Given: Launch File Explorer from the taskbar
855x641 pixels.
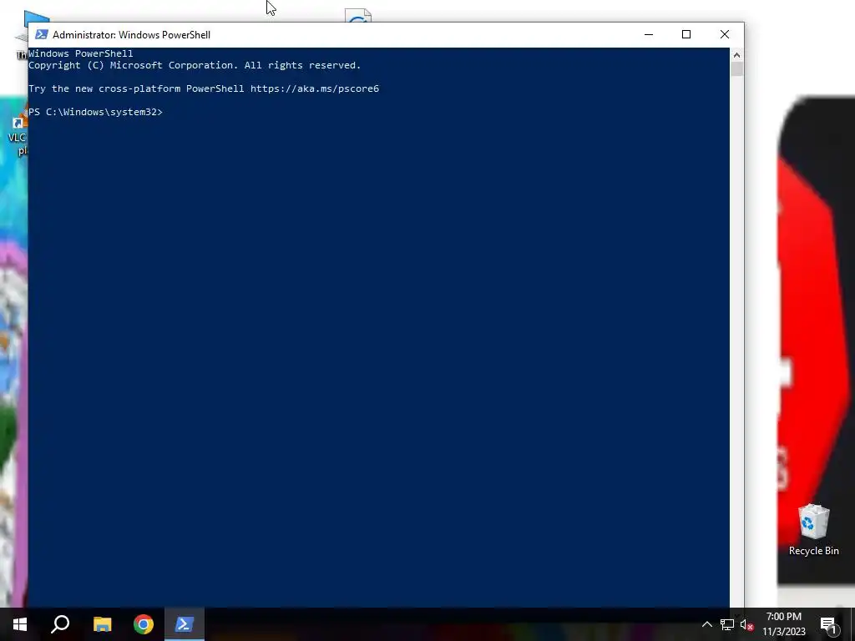Looking at the screenshot, I should point(102,624).
